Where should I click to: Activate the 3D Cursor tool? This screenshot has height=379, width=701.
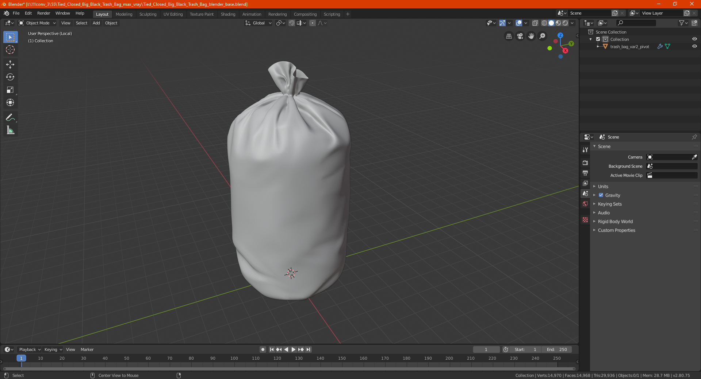(x=10, y=50)
